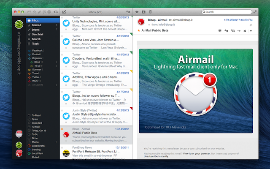Open FontFont Release 58 email
Viewport: 270px width, 169px height.
point(96,152)
